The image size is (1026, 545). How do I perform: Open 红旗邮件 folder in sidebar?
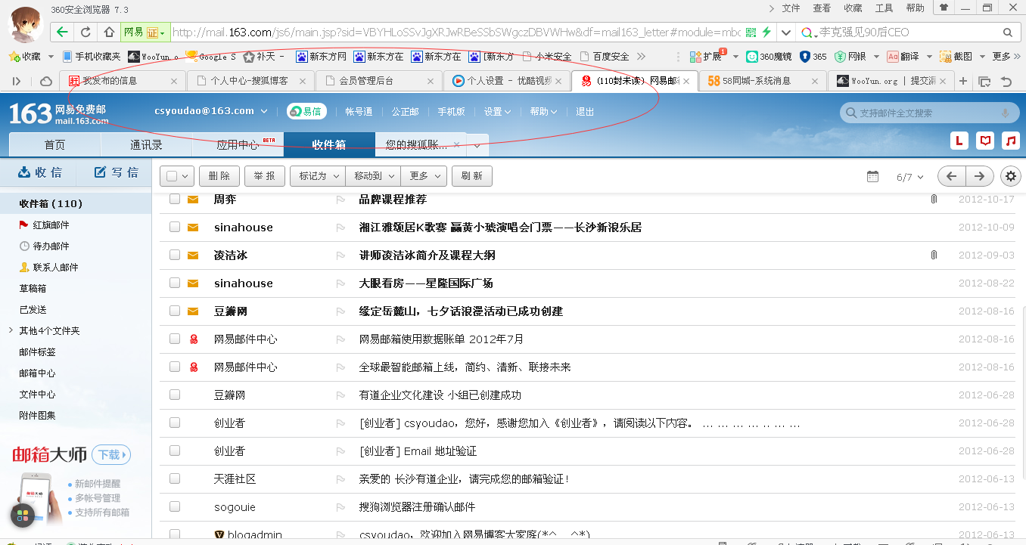click(51, 225)
